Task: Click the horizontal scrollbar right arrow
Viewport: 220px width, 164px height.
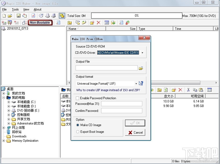Action: [216, 83]
